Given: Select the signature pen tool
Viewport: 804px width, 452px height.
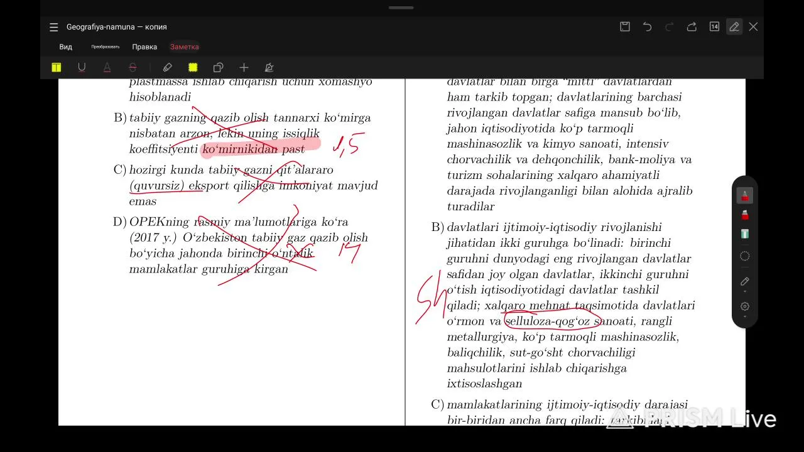Looking at the screenshot, I should tap(269, 67).
